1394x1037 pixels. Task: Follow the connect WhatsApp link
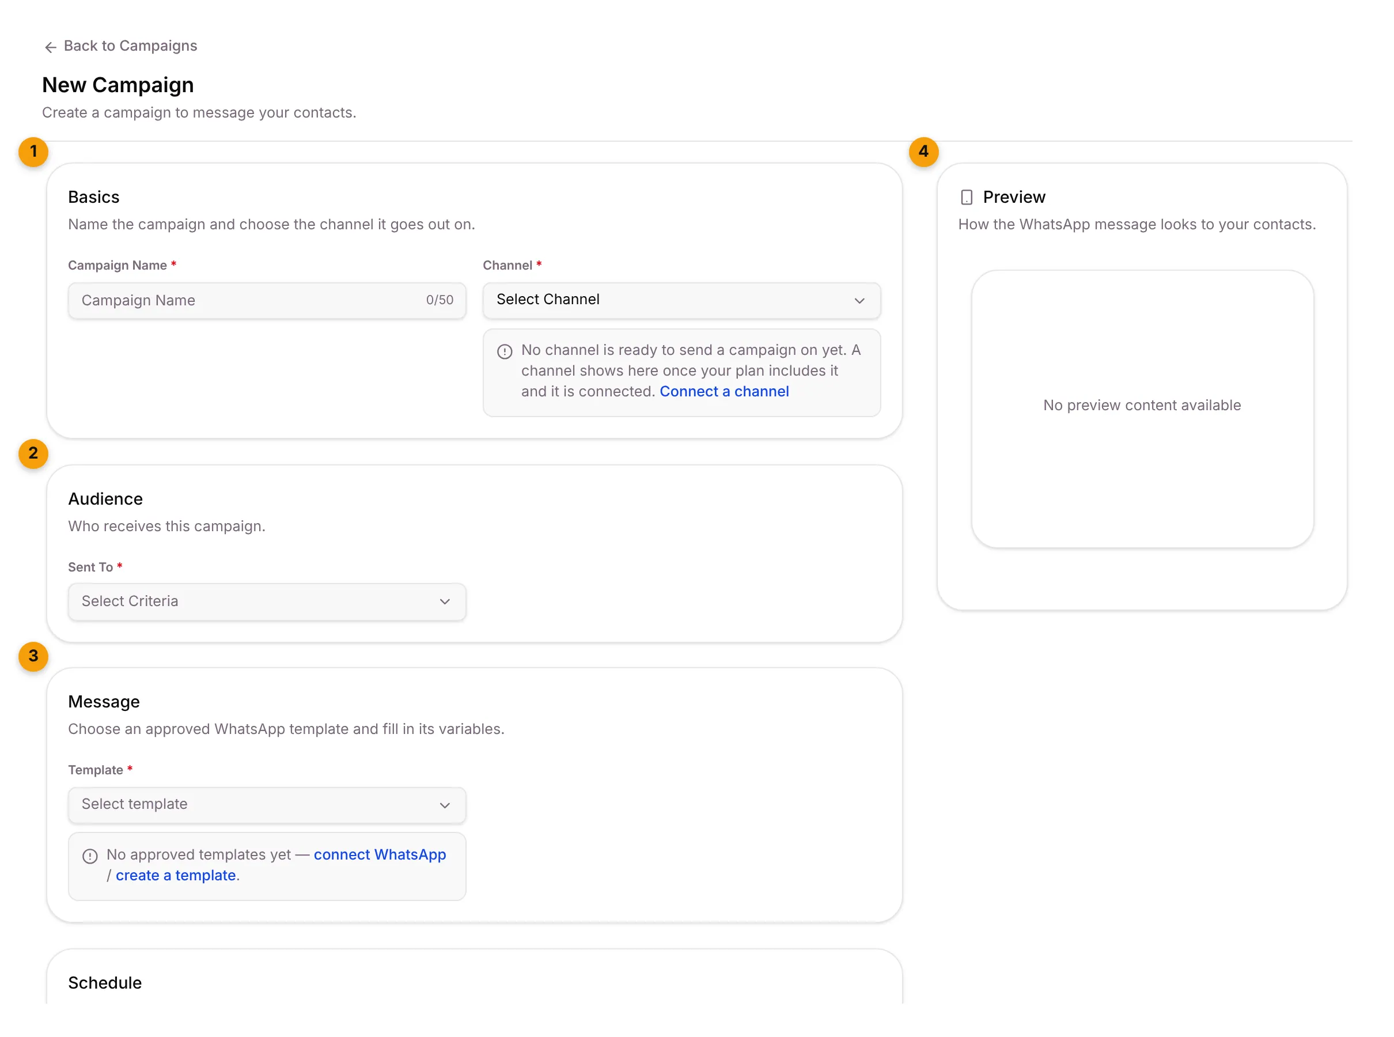[x=380, y=854]
